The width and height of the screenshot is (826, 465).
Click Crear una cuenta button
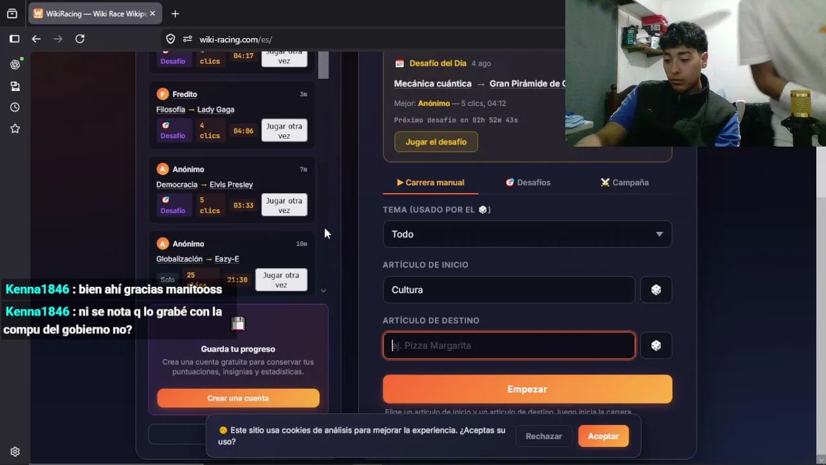tap(238, 398)
